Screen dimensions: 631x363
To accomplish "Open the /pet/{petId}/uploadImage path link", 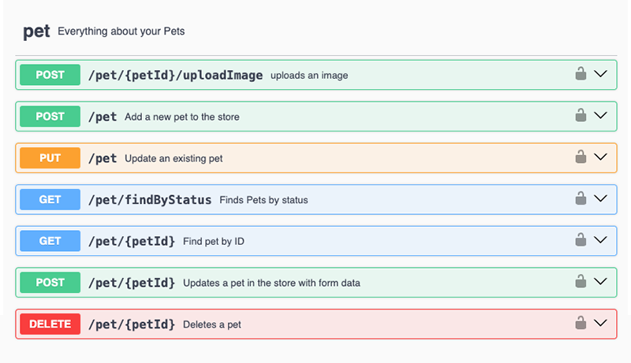I will tap(175, 75).
